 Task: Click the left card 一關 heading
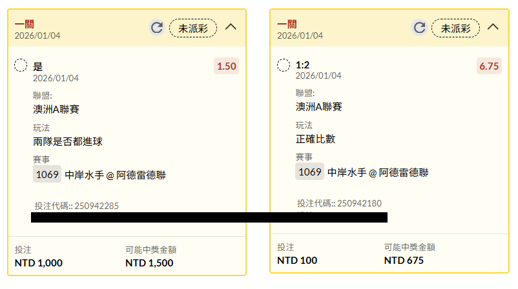click(25, 24)
